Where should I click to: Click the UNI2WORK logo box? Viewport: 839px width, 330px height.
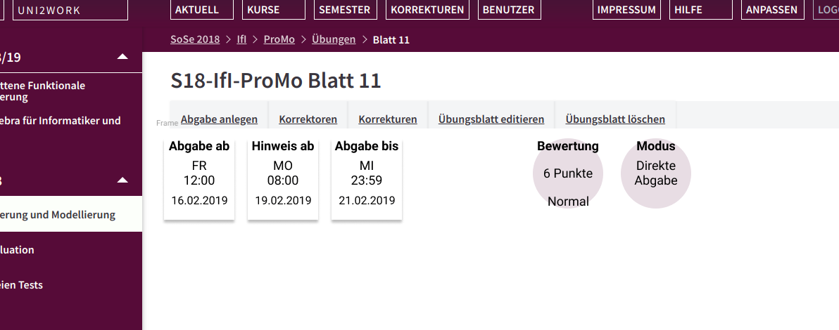click(70, 10)
